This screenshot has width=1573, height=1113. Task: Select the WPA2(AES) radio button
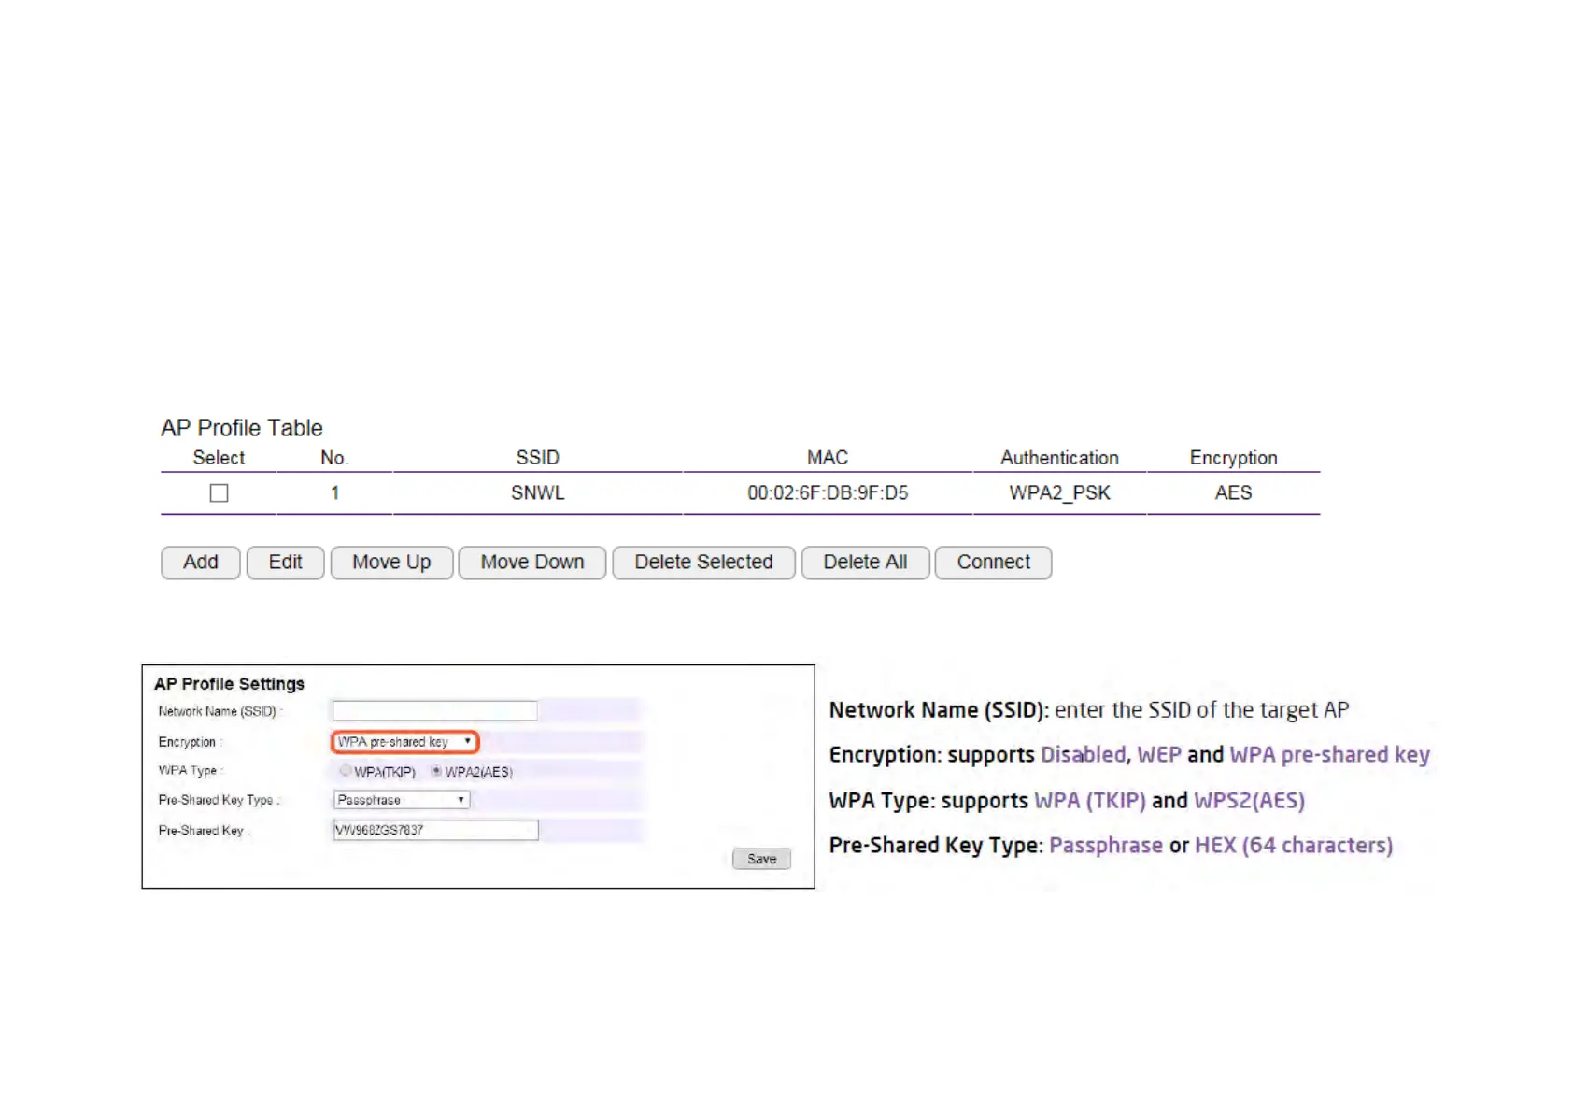(x=436, y=771)
